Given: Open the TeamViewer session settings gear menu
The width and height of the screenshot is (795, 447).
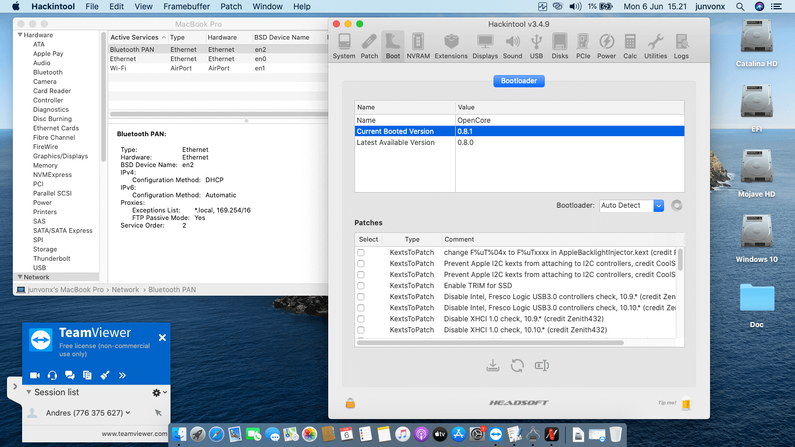Looking at the screenshot, I should [159, 393].
